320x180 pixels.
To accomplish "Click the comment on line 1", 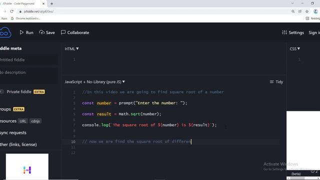I will [153, 92].
